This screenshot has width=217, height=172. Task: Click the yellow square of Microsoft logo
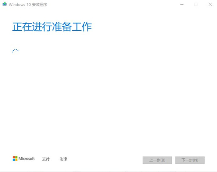[x=16, y=160]
